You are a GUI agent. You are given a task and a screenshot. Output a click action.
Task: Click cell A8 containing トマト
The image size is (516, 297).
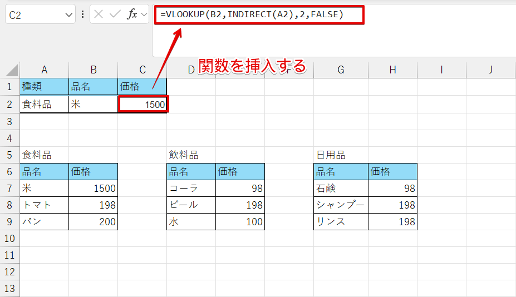(44, 205)
